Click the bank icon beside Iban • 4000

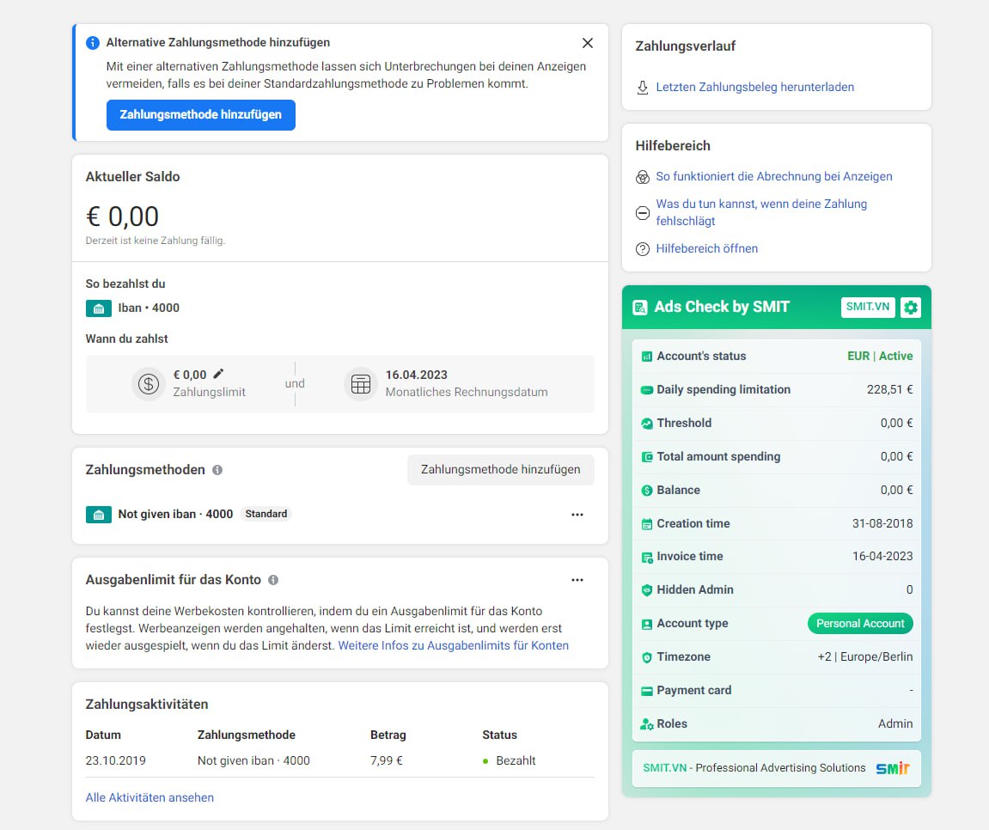99,308
